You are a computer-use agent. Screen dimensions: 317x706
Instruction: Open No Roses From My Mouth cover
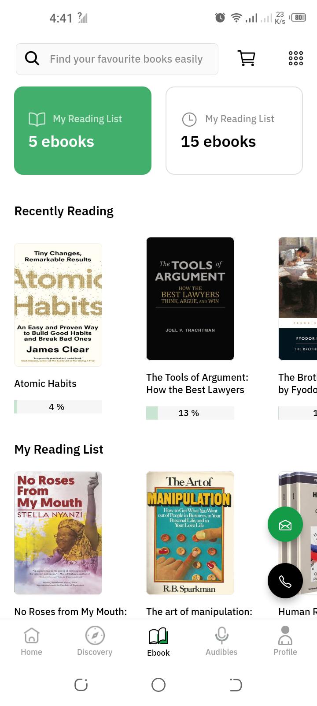(x=58, y=533)
